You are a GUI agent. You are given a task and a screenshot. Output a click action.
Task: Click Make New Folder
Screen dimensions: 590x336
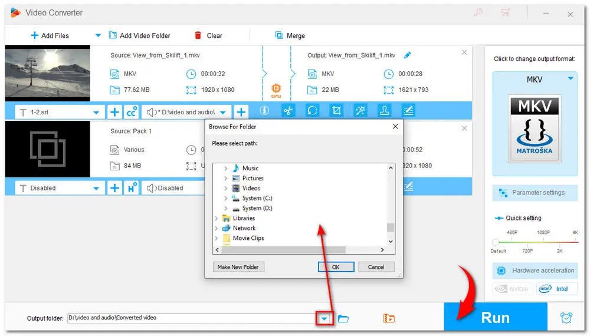(x=238, y=267)
